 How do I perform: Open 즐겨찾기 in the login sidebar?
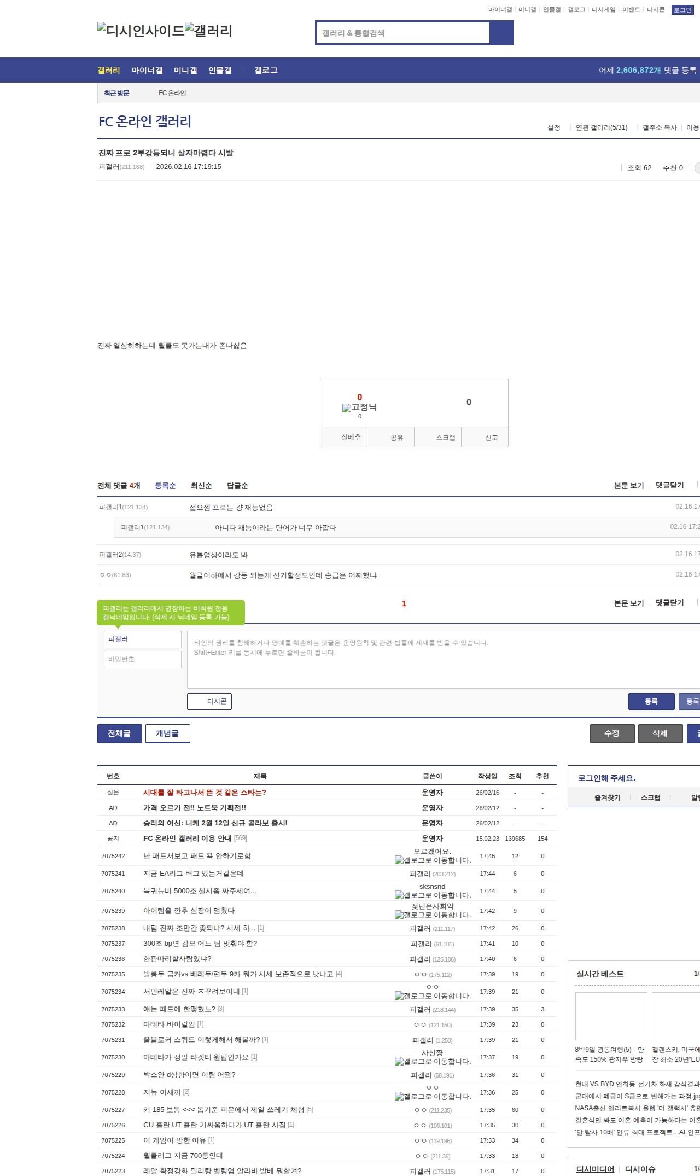tap(608, 797)
